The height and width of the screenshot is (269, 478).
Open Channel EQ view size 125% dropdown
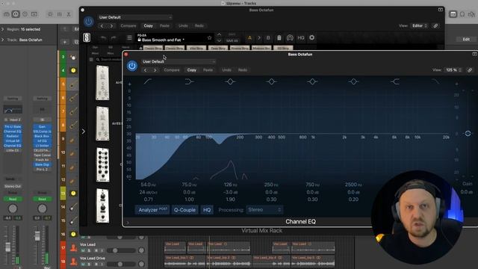tap(453, 69)
